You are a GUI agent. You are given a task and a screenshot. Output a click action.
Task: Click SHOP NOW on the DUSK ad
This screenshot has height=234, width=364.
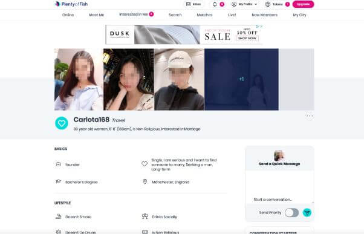[x=247, y=38]
